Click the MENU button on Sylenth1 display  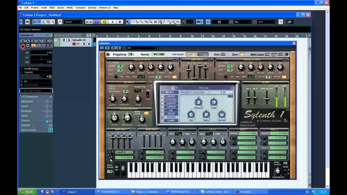[169, 92]
